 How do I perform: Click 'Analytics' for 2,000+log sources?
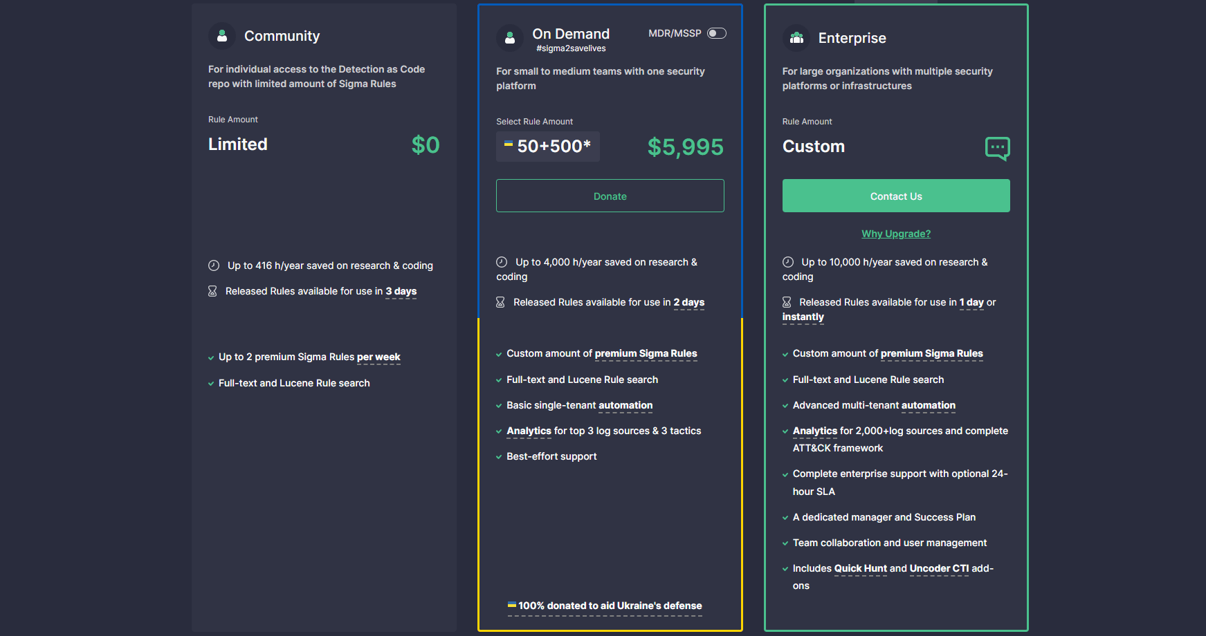815,431
